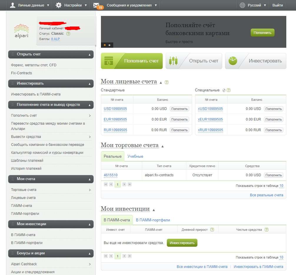
Task: Click help icon beside Мои лицевые счета
Action: pyautogui.click(x=167, y=82)
